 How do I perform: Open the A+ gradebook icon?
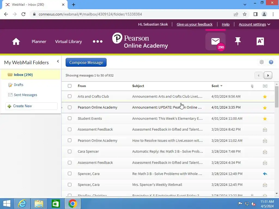[x=260, y=41]
